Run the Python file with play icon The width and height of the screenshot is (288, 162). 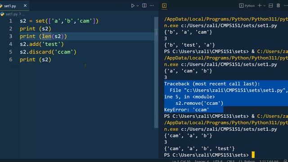coord(133,6)
